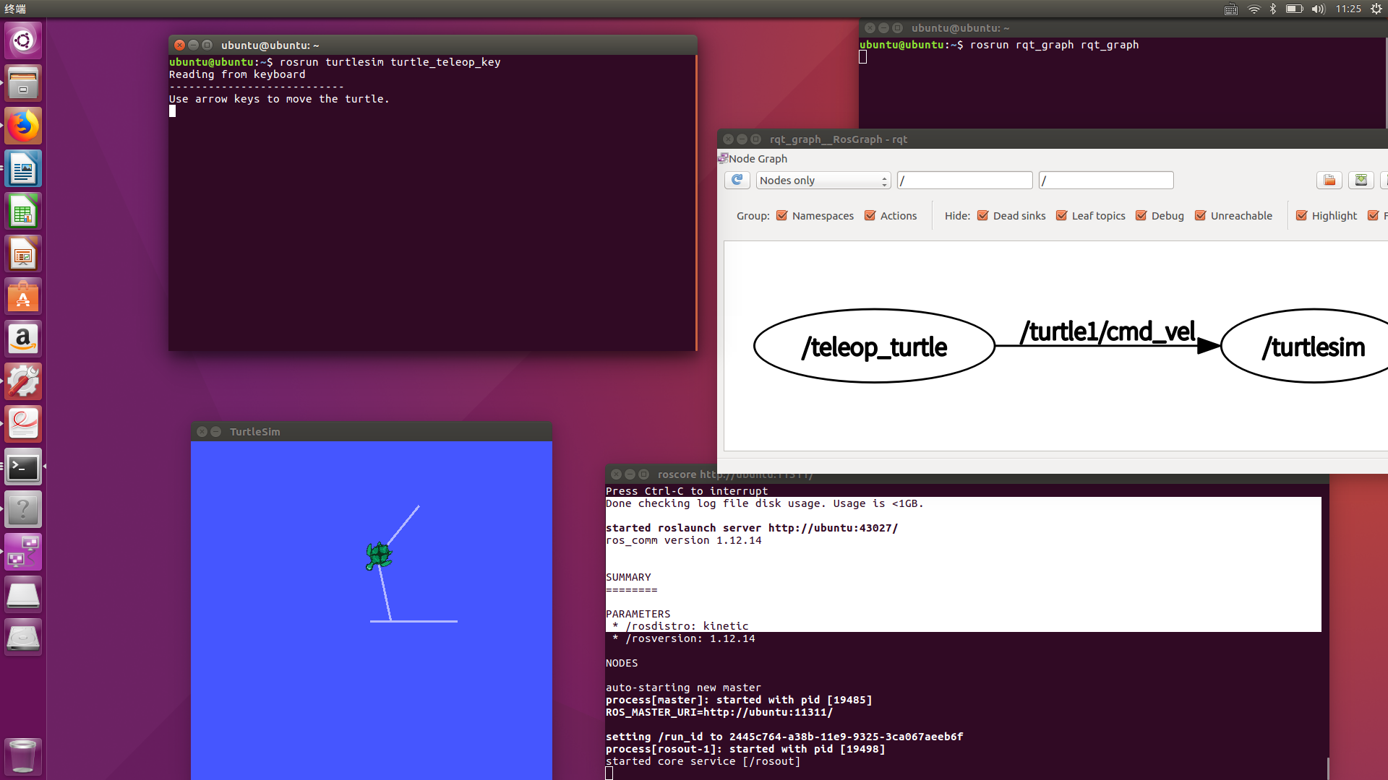Open System Settings wrench icon

click(23, 381)
